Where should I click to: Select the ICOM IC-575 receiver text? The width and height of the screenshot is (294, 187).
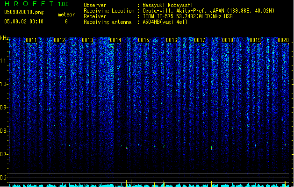187,16
